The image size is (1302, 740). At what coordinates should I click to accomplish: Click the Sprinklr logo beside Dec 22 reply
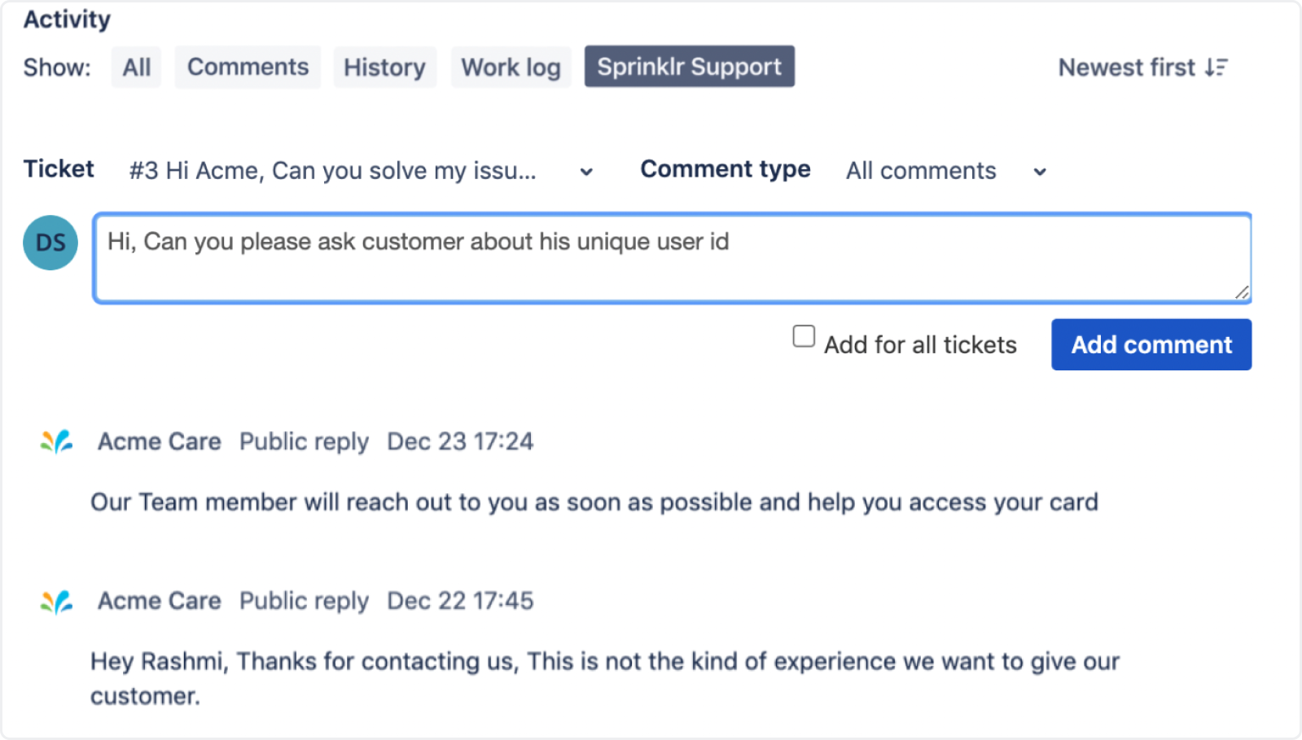[x=57, y=602]
